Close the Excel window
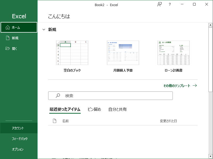 click(x=207, y=4)
